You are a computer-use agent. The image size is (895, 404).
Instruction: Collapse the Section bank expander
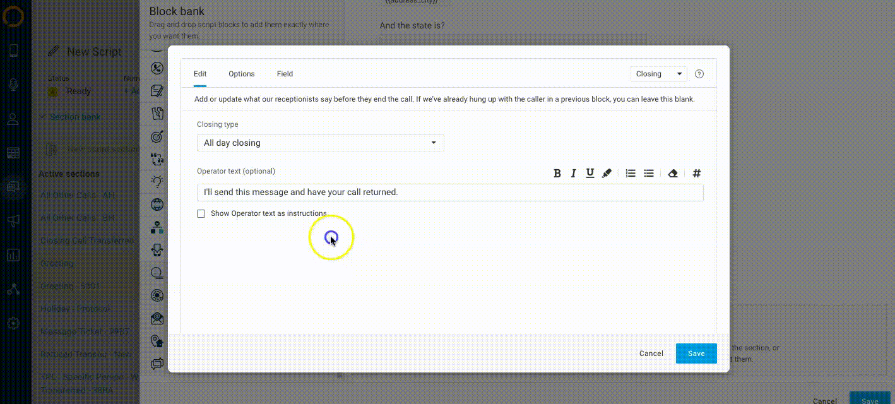click(42, 117)
